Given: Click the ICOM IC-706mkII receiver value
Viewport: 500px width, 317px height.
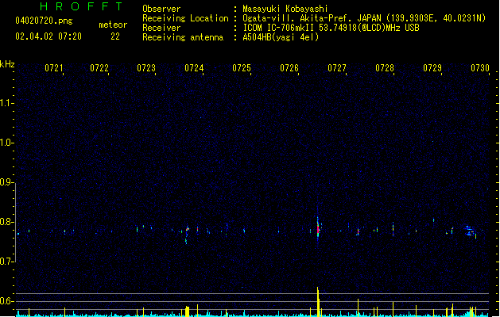Looking at the screenshot, I should 331,28.
